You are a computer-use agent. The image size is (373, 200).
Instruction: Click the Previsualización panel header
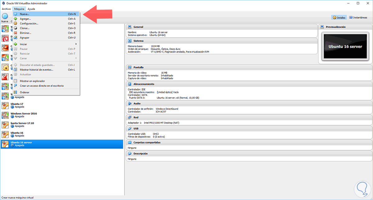[x=345, y=27]
